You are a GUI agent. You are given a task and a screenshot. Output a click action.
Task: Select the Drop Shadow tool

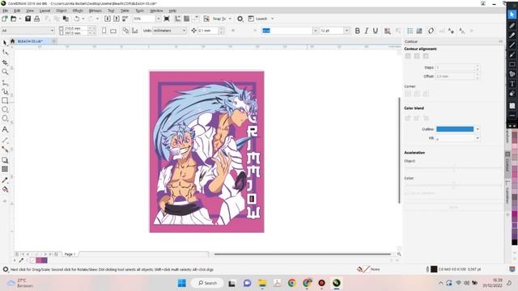point(5,160)
